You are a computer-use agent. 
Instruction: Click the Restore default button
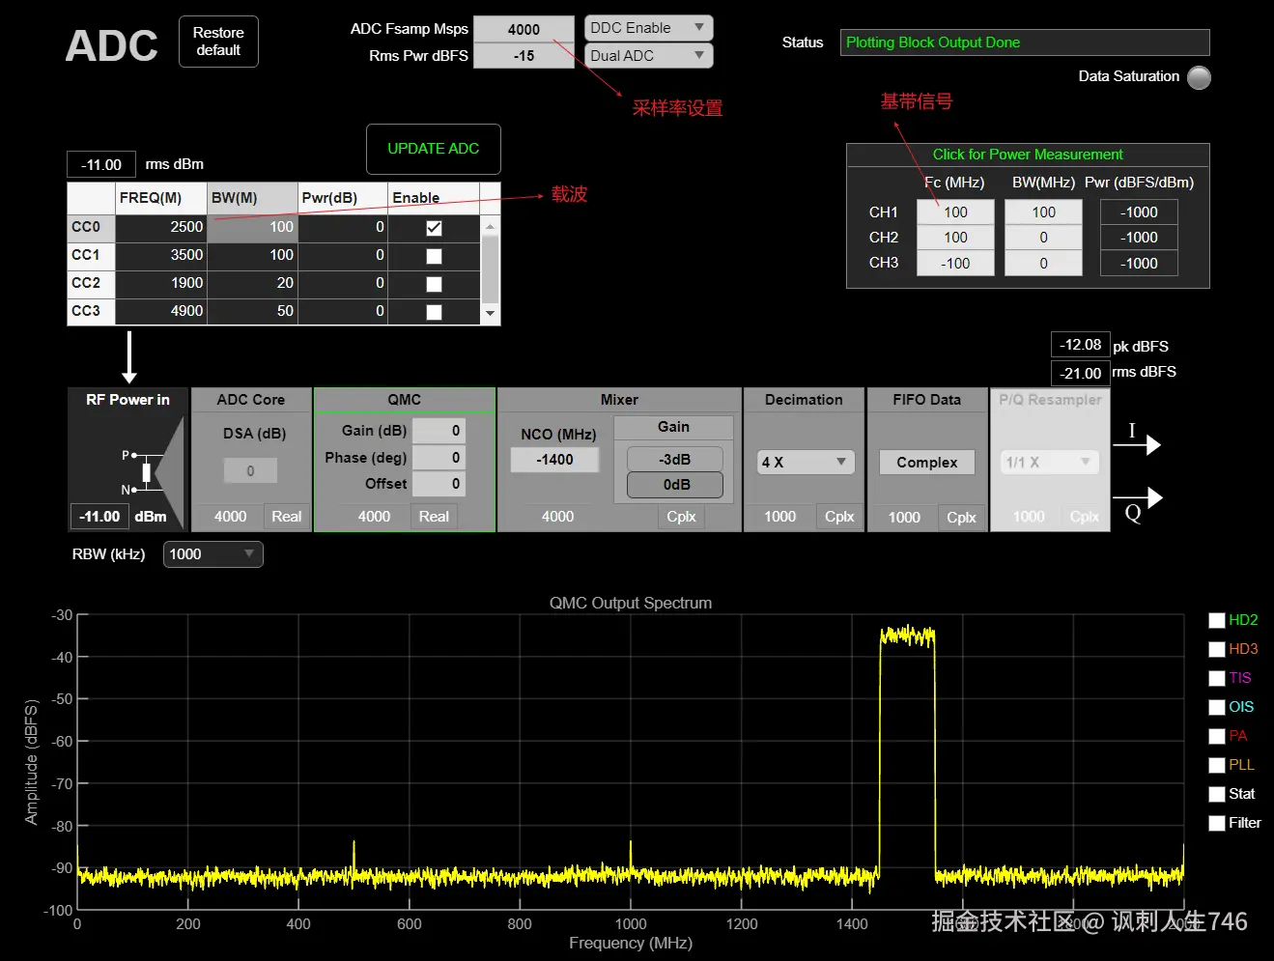click(x=218, y=42)
